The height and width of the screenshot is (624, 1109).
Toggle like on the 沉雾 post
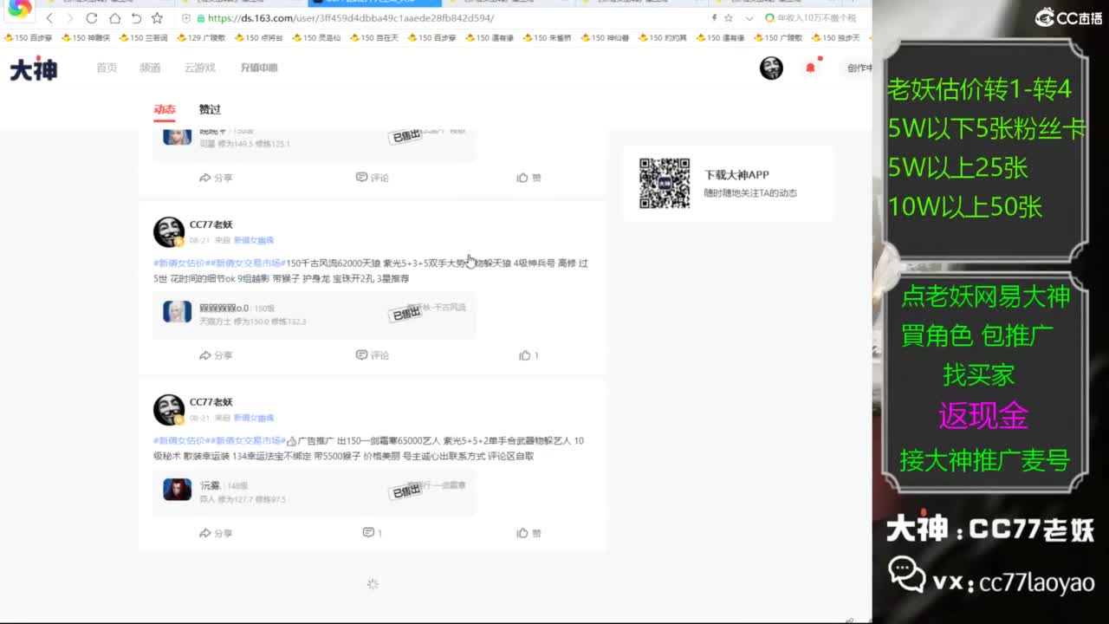tap(527, 533)
